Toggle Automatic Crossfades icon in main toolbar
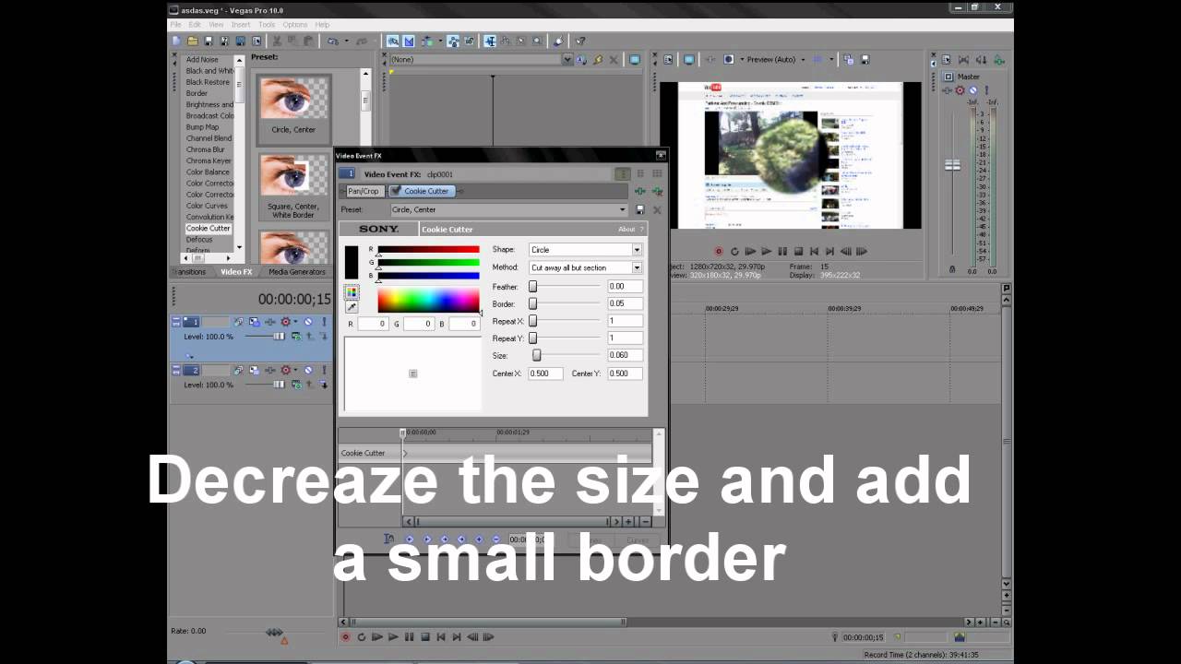 pyautogui.click(x=409, y=41)
